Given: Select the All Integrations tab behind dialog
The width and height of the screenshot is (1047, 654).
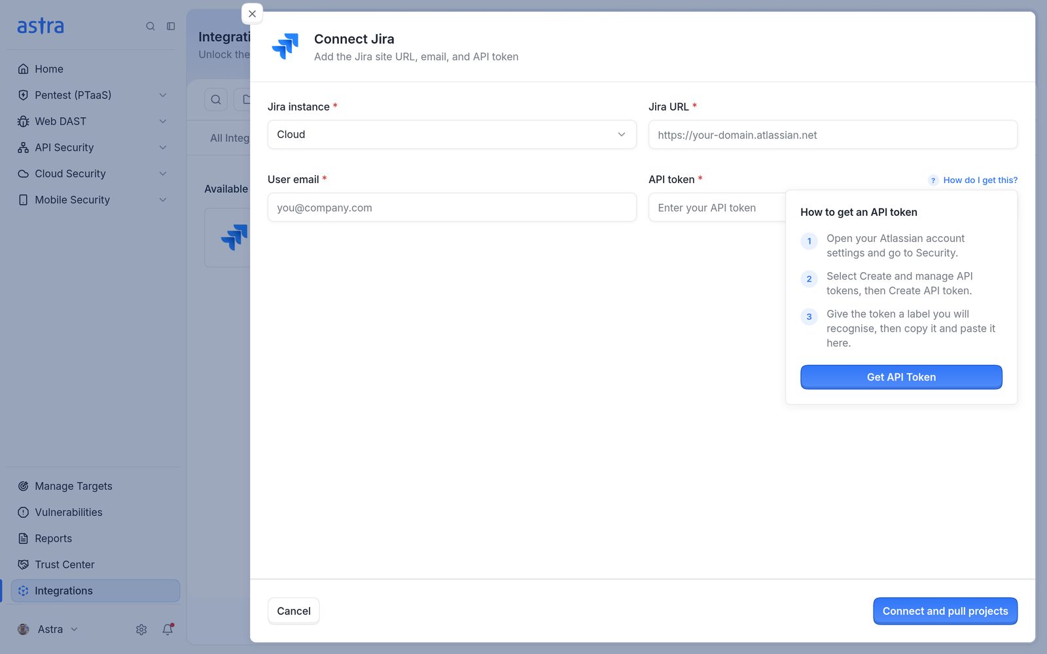Looking at the screenshot, I should point(230,138).
